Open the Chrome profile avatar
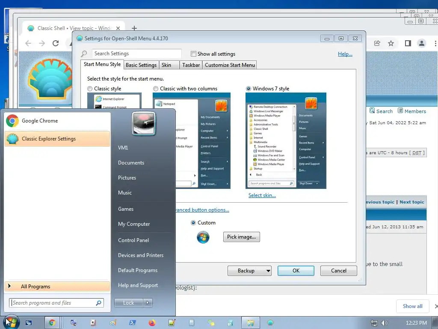Screen dimensions: 438x329 pyautogui.click(x=421, y=43)
